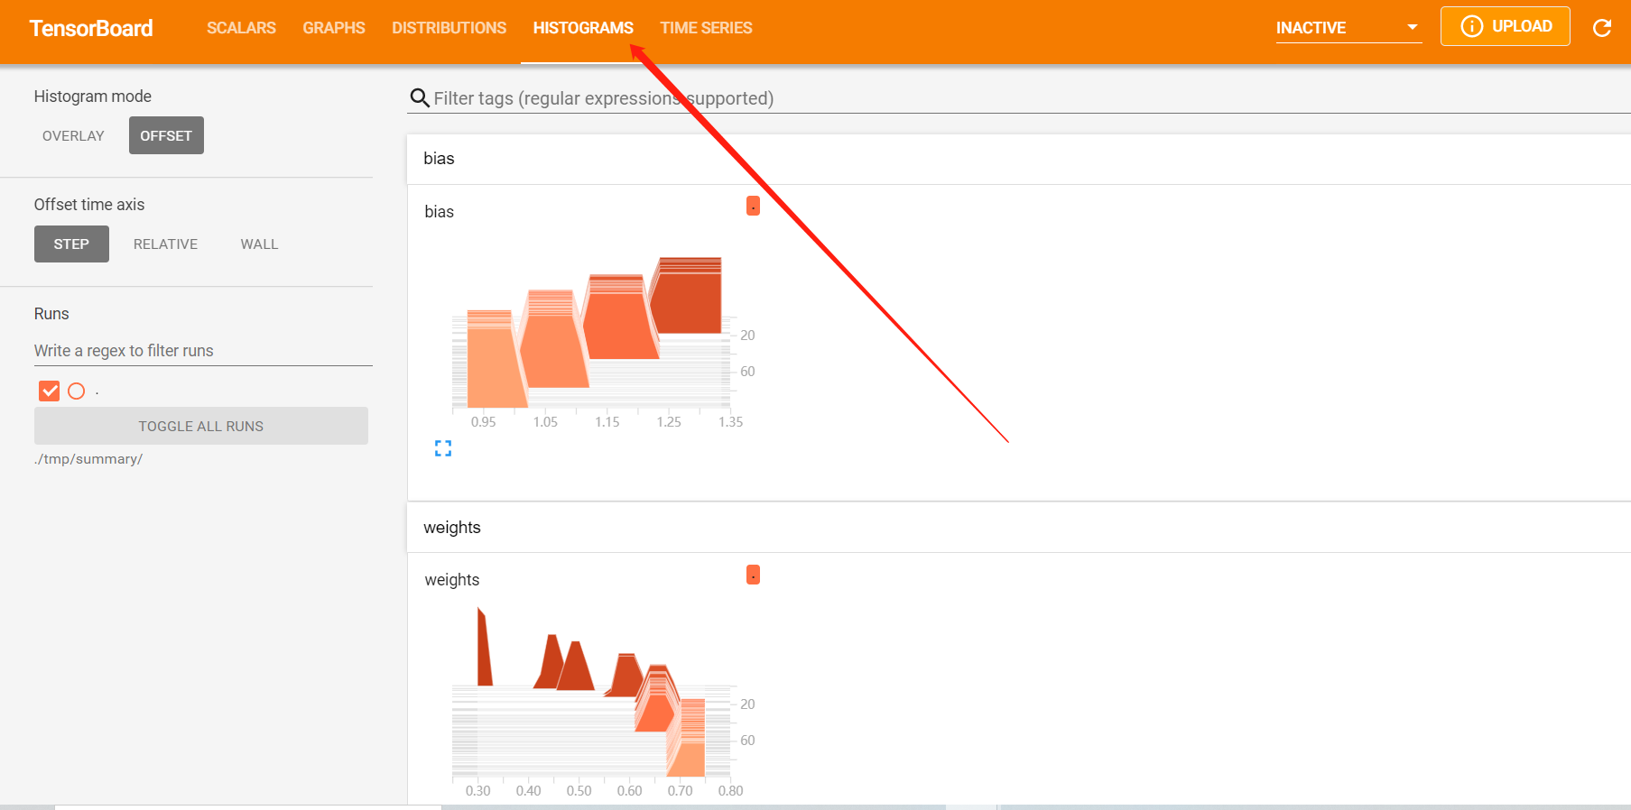The height and width of the screenshot is (810, 1631).
Task: Collapse the weights category header
Action: [1018, 528]
